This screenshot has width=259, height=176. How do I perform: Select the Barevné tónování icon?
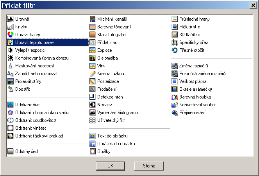tap(92, 27)
